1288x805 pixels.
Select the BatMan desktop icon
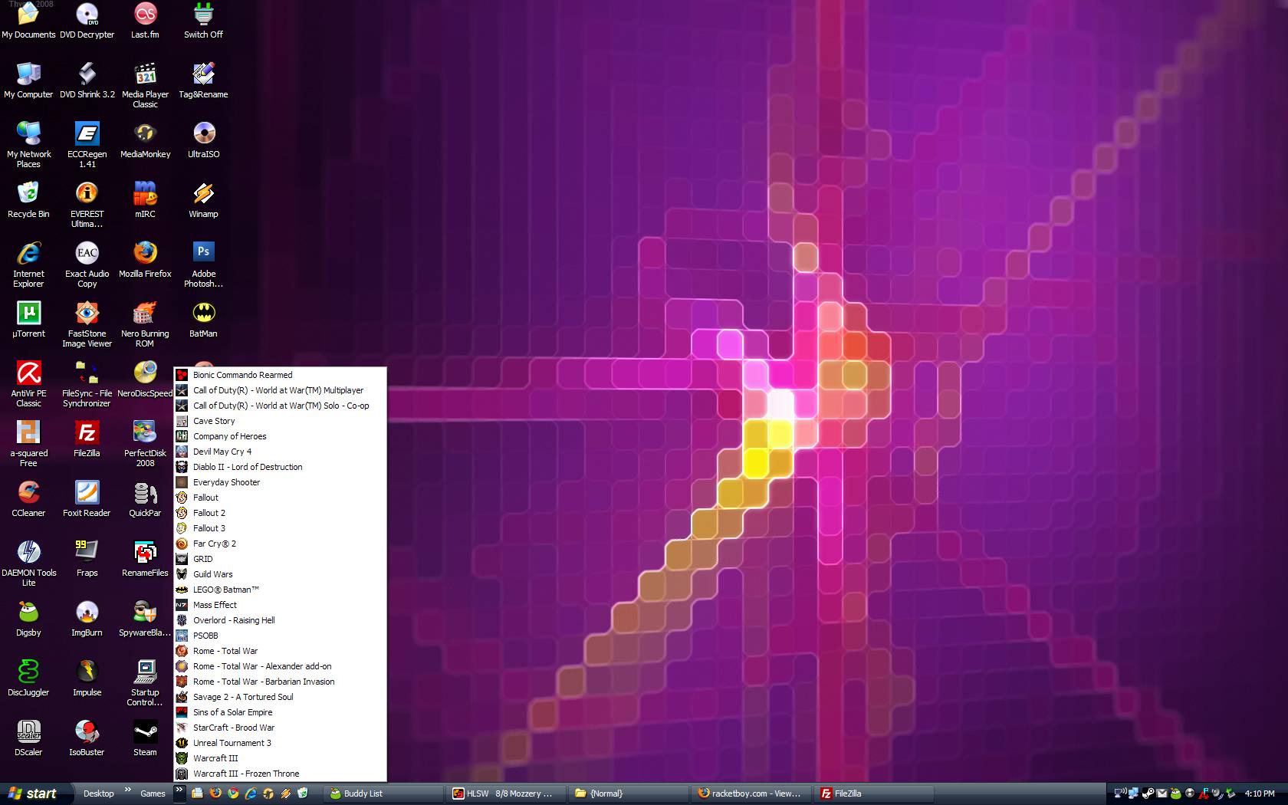click(203, 319)
